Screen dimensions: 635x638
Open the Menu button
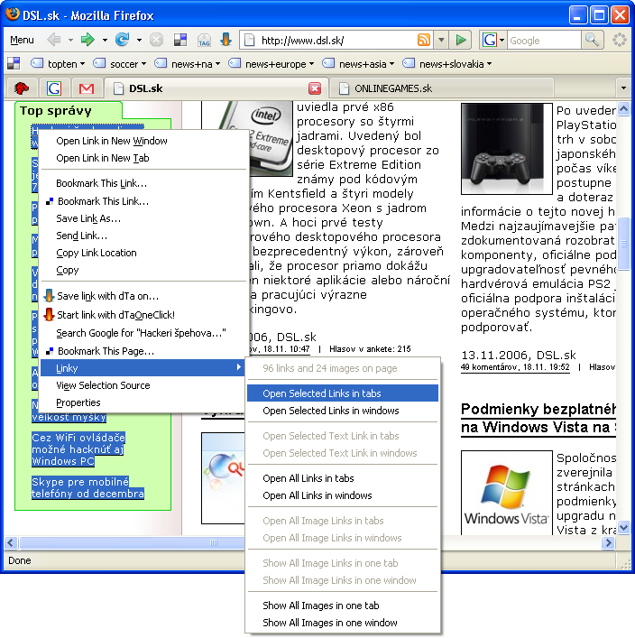22,40
